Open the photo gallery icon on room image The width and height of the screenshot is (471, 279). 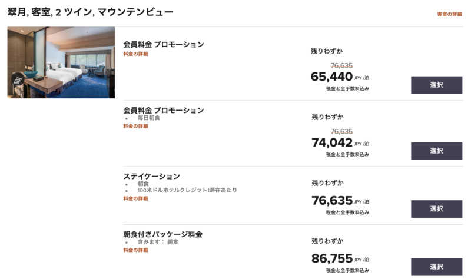(18, 80)
